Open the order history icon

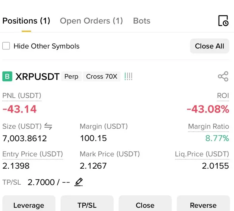click(223, 21)
